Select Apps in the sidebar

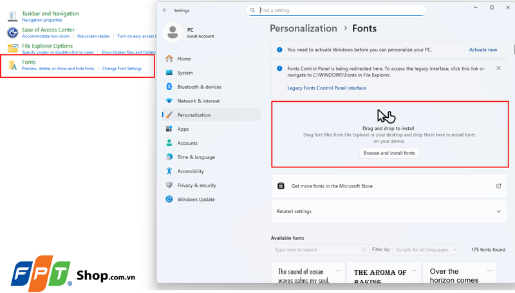click(183, 129)
